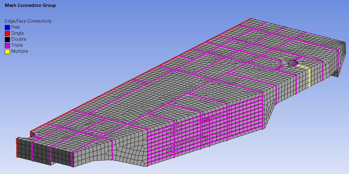Click the blue Free color swatch
Image resolution: width=349 pixels, height=174 pixels.
(x=7, y=27)
